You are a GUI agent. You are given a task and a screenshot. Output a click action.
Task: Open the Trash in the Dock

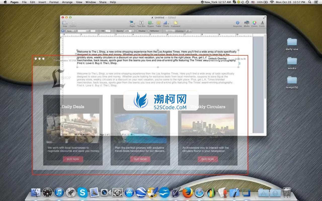(x=287, y=192)
